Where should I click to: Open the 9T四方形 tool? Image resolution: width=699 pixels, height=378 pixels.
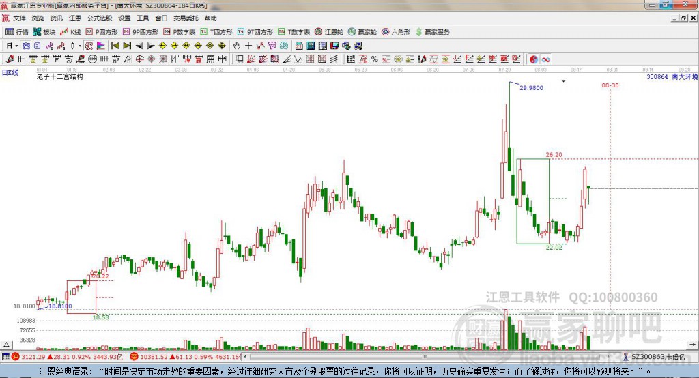pos(255,32)
